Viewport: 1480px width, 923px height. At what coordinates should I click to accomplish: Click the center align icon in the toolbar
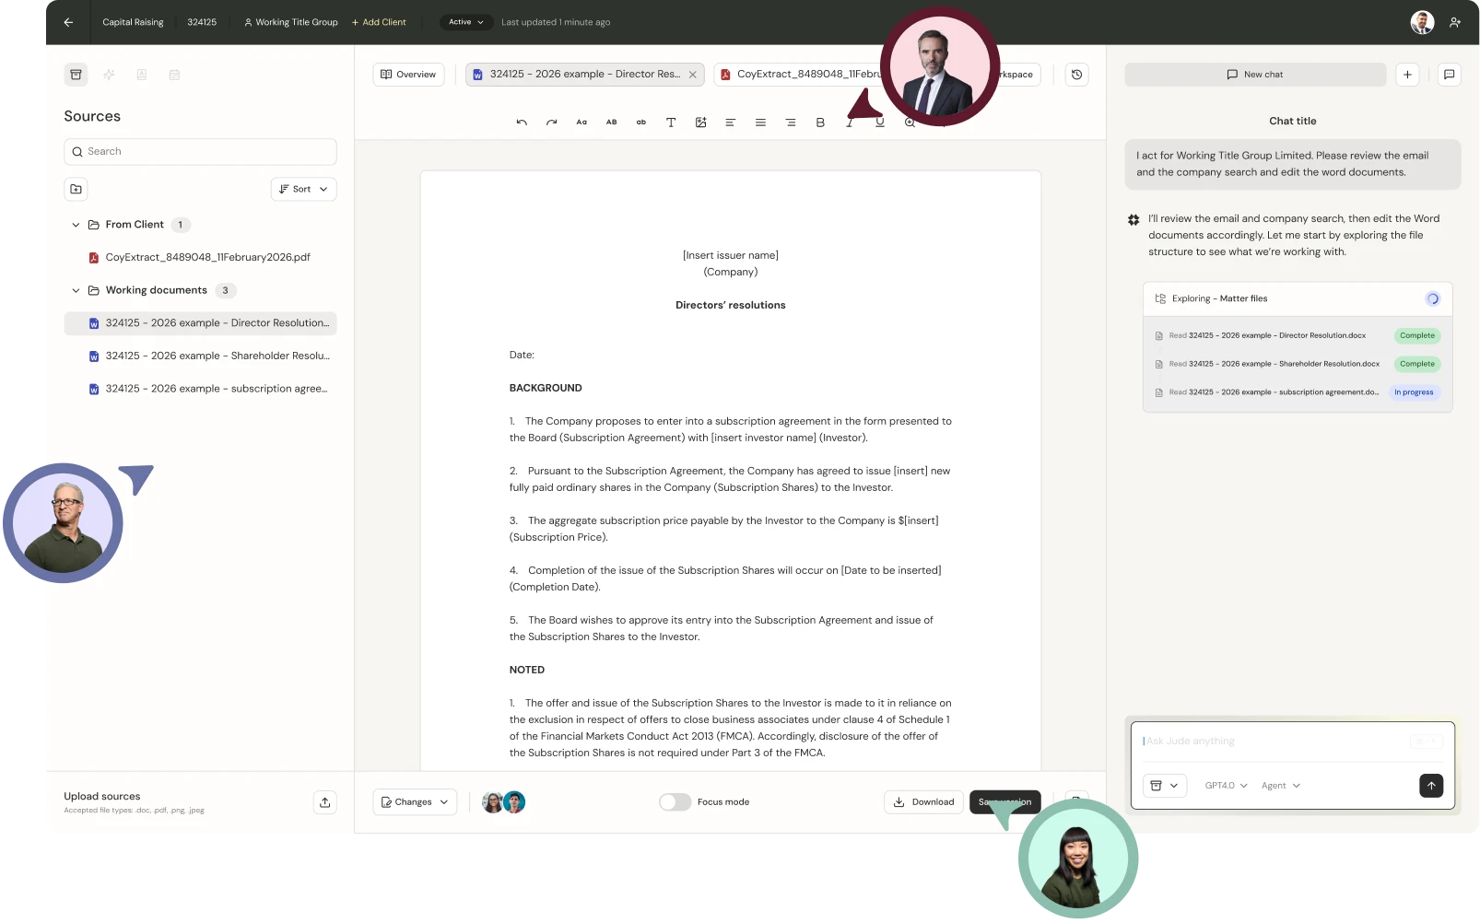pos(760,122)
